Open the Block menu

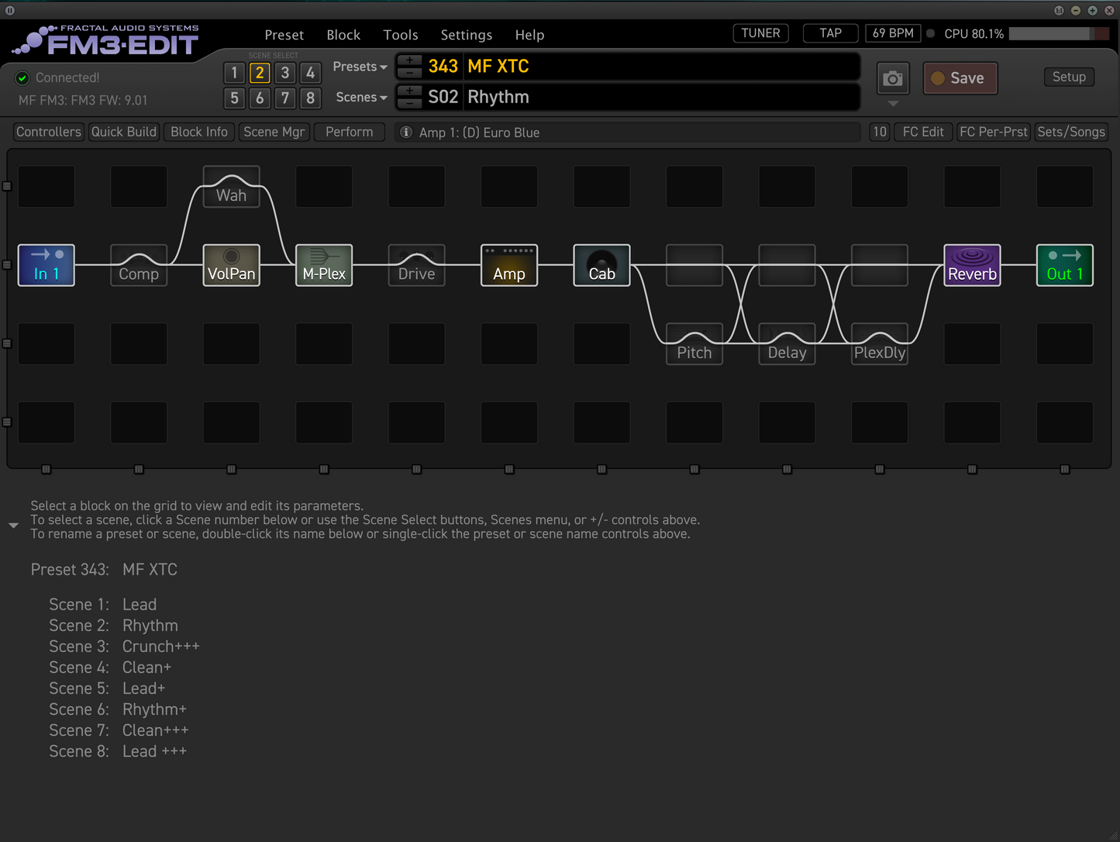pyautogui.click(x=343, y=35)
